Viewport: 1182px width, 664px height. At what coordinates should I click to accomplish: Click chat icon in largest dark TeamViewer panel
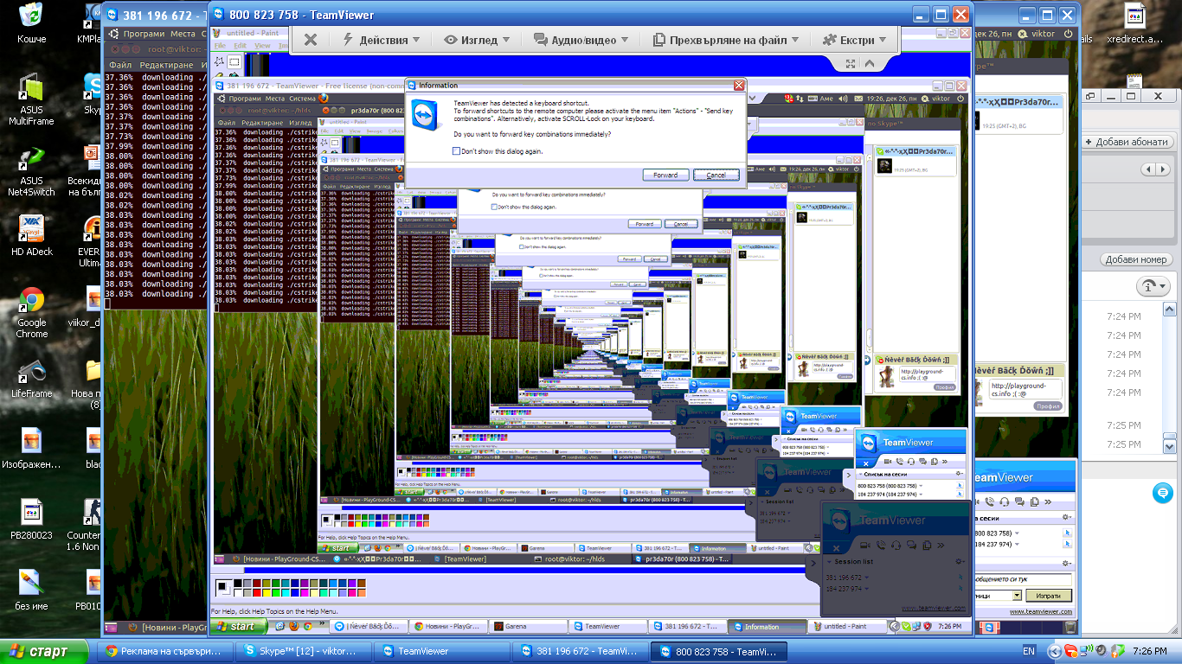(911, 546)
